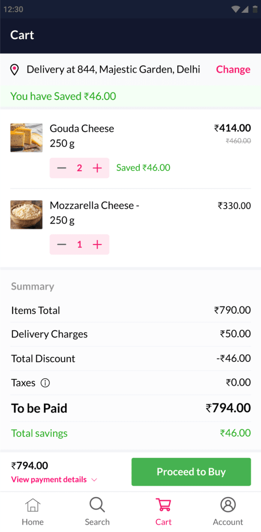The image size is (261, 532).
Task: Open the Home tab icon
Action: pos(33,505)
